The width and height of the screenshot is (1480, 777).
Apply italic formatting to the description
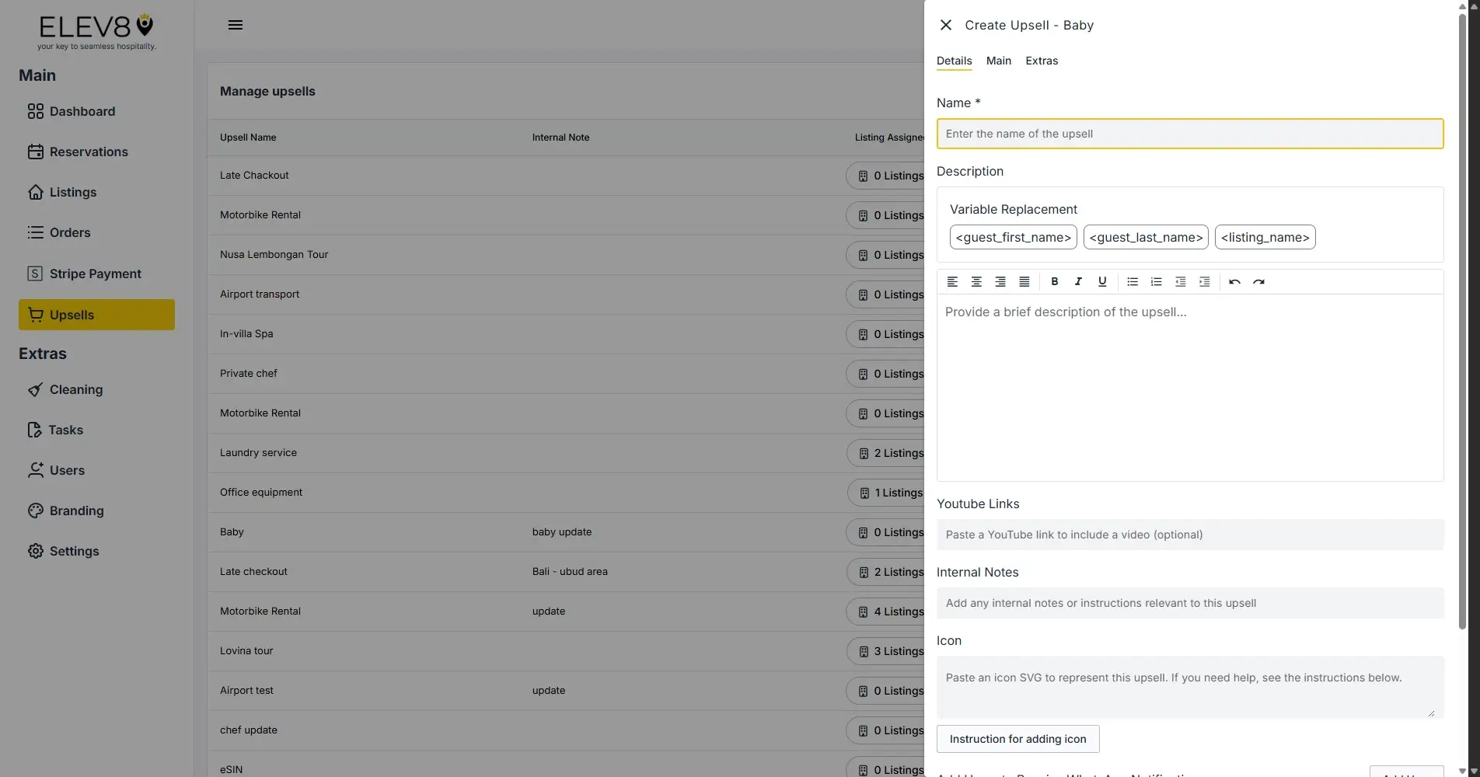coord(1078,281)
